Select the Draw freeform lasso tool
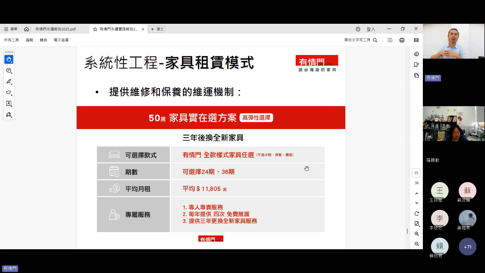Screen dimensions: 485x273 click(9, 93)
